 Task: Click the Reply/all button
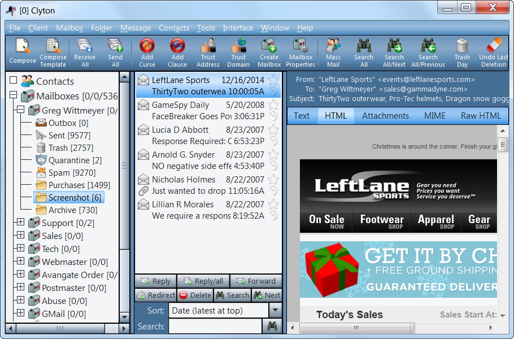pyautogui.click(x=203, y=281)
